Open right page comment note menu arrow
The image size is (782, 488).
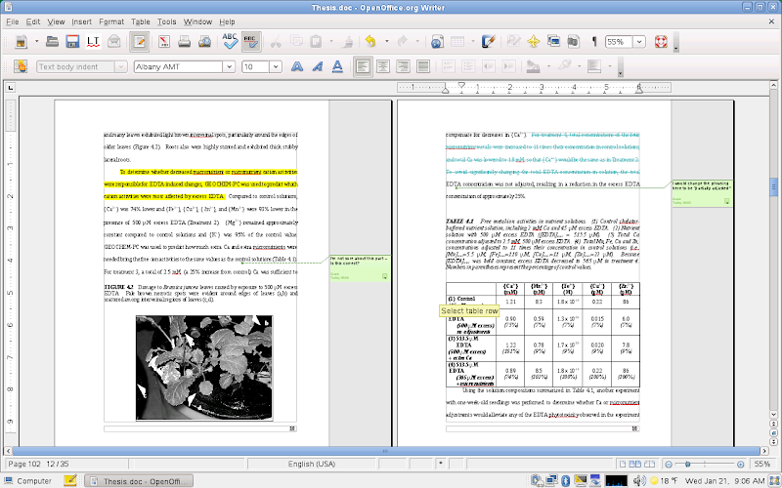pyautogui.click(x=726, y=201)
